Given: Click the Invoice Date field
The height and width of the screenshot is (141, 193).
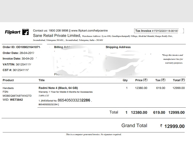Looking at the screenshot, I should 18,58.
